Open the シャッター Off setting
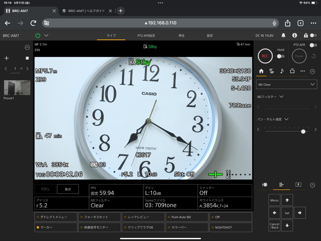 [x=225, y=190]
